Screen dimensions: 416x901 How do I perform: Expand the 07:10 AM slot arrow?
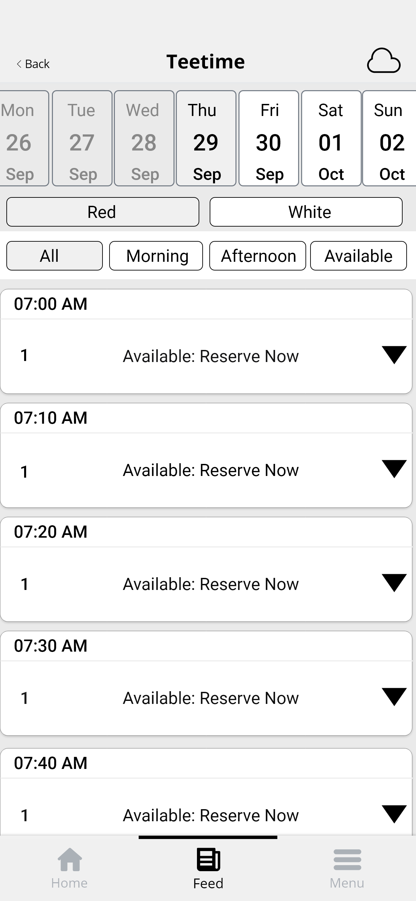[x=394, y=469]
